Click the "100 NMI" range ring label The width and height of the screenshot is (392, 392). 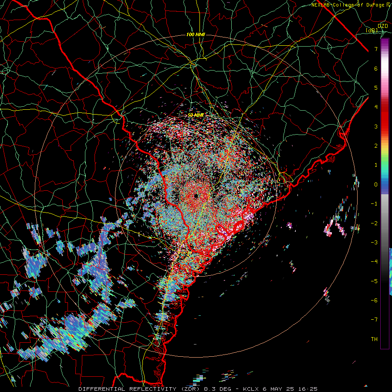pos(196,34)
